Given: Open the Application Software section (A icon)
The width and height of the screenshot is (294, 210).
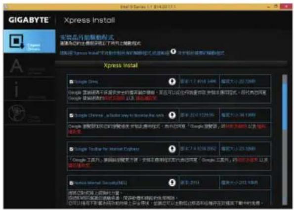Looking at the screenshot, I should [x=30, y=66].
